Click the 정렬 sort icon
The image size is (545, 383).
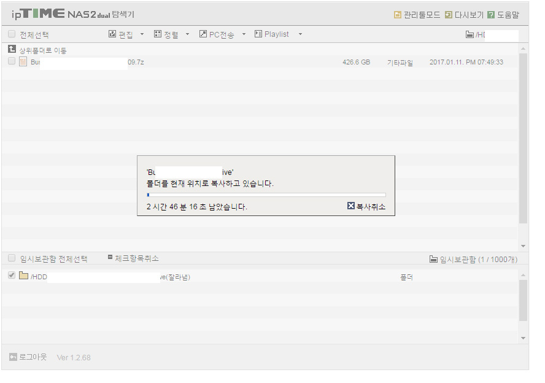(x=158, y=34)
